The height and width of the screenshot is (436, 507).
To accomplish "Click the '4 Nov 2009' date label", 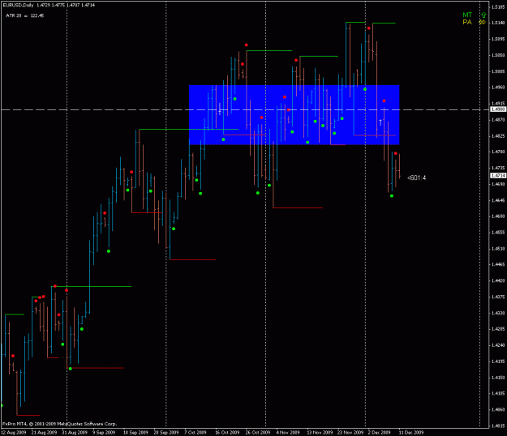I will pyautogui.click(x=288, y=433).
